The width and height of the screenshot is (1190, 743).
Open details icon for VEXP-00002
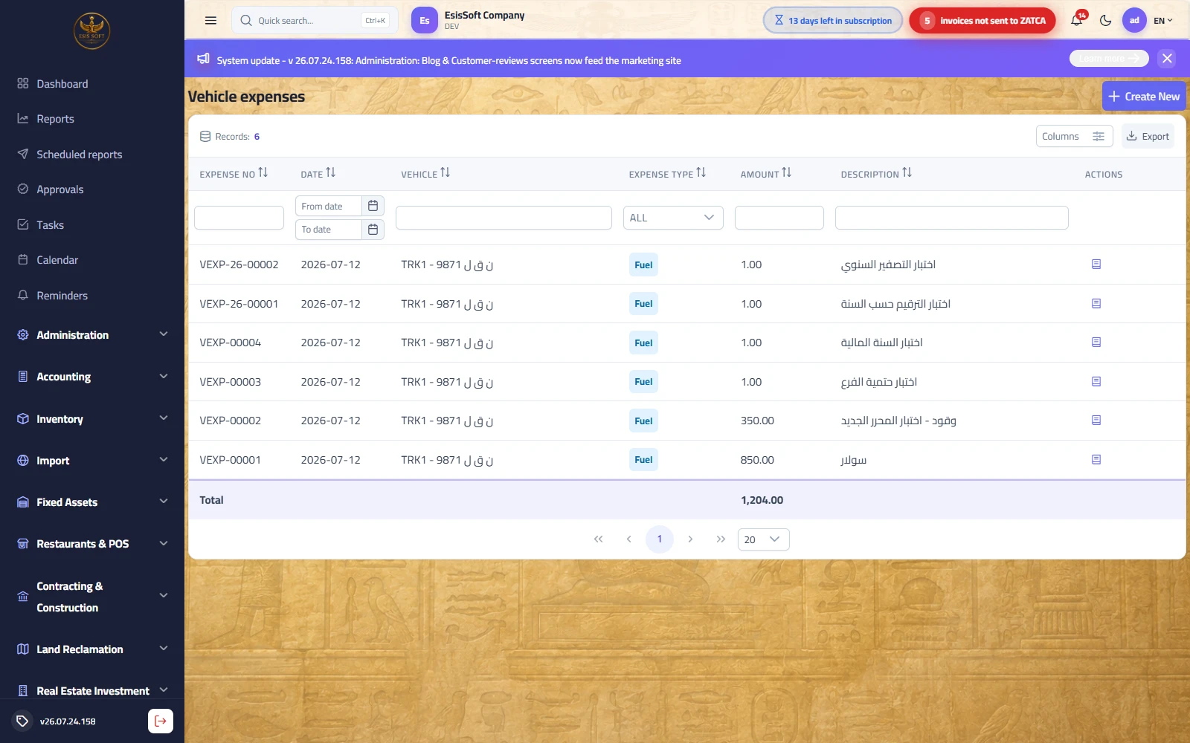pos(1096,421)
